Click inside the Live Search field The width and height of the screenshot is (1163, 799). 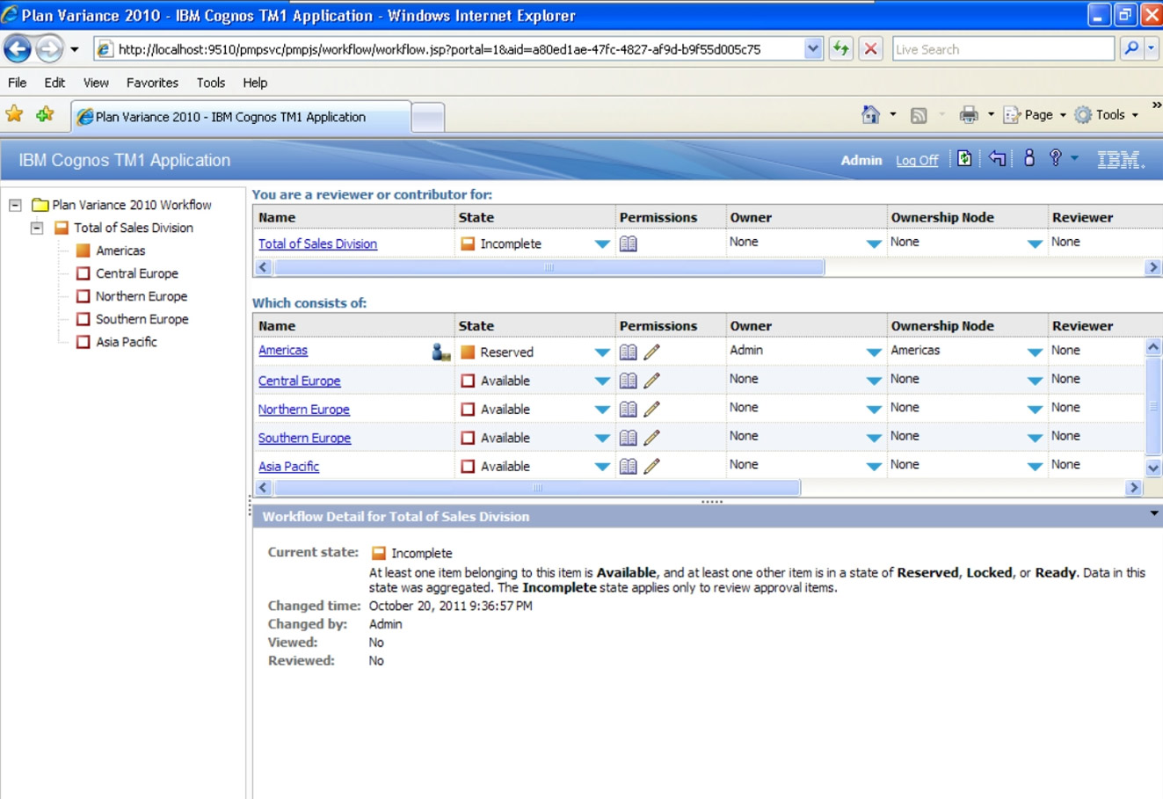tap(1002, 48)
